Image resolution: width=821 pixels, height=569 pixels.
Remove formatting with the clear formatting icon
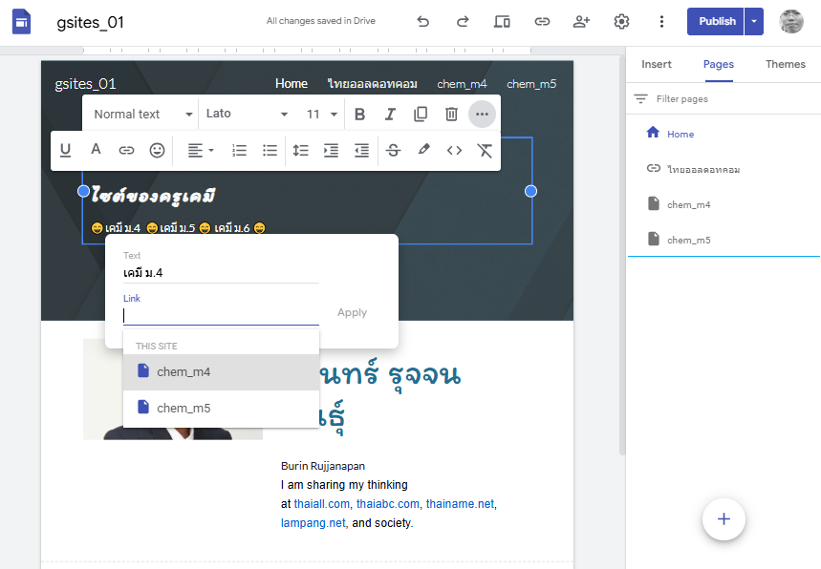click(x=485, y=150)
